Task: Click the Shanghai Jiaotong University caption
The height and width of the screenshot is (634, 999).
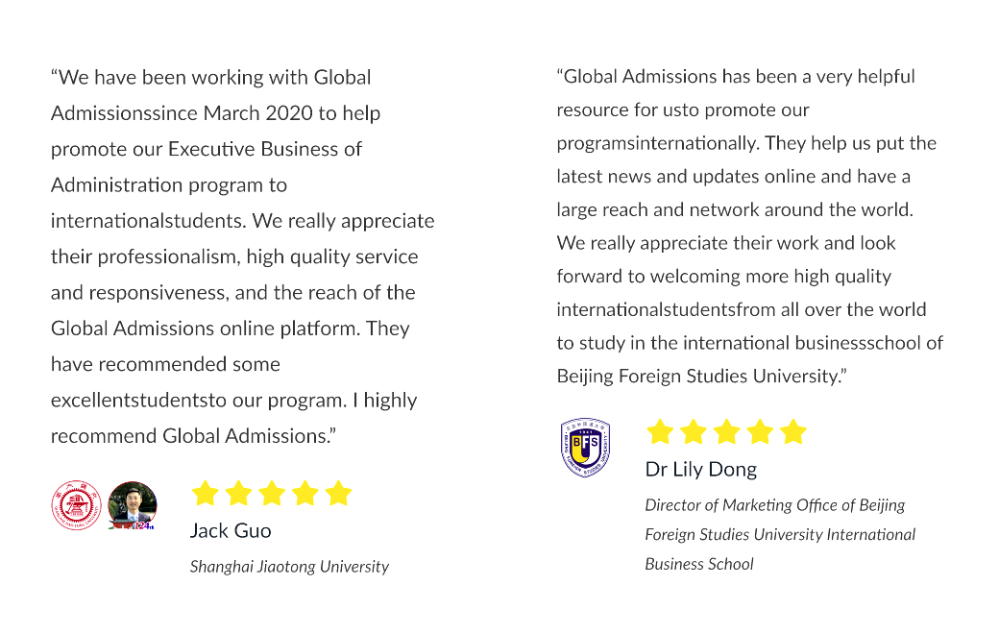Action: (289, 567)
